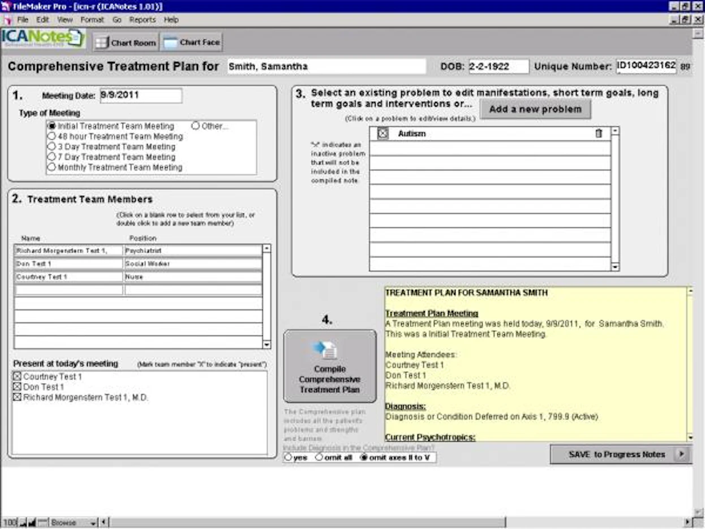Click the team members list scroll-up arrow
Image resolution: width=705 pixels, height=529 pixels.
click(x=266, y=248)
